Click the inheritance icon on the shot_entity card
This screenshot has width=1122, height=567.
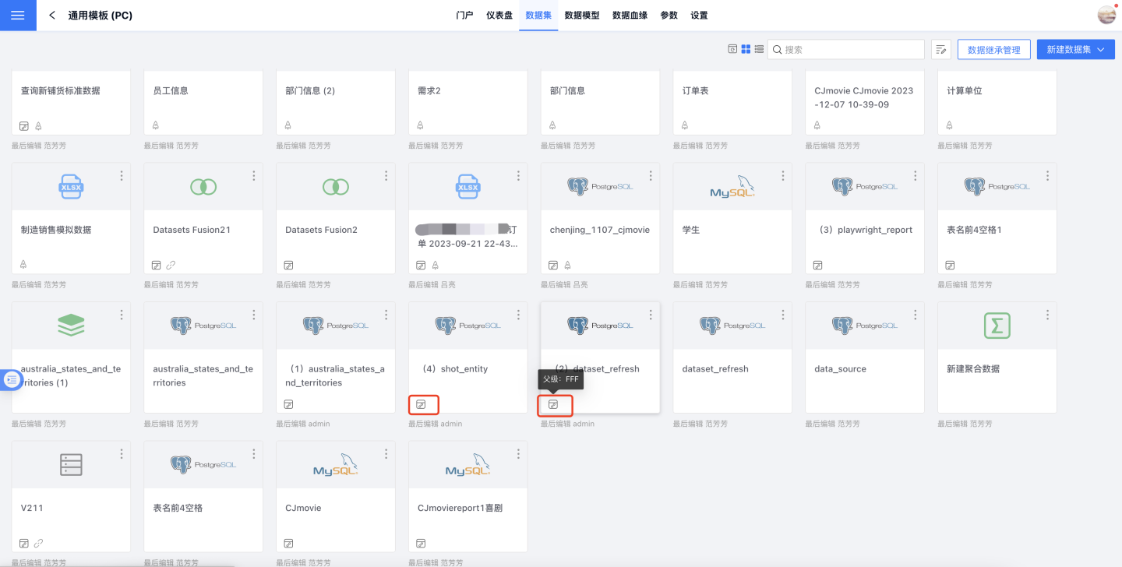422,404
